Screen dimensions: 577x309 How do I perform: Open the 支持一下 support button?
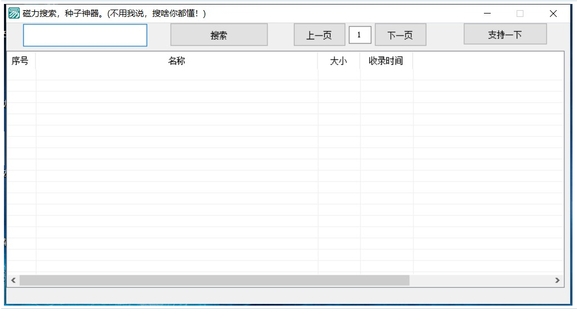(x=505, y=34)
